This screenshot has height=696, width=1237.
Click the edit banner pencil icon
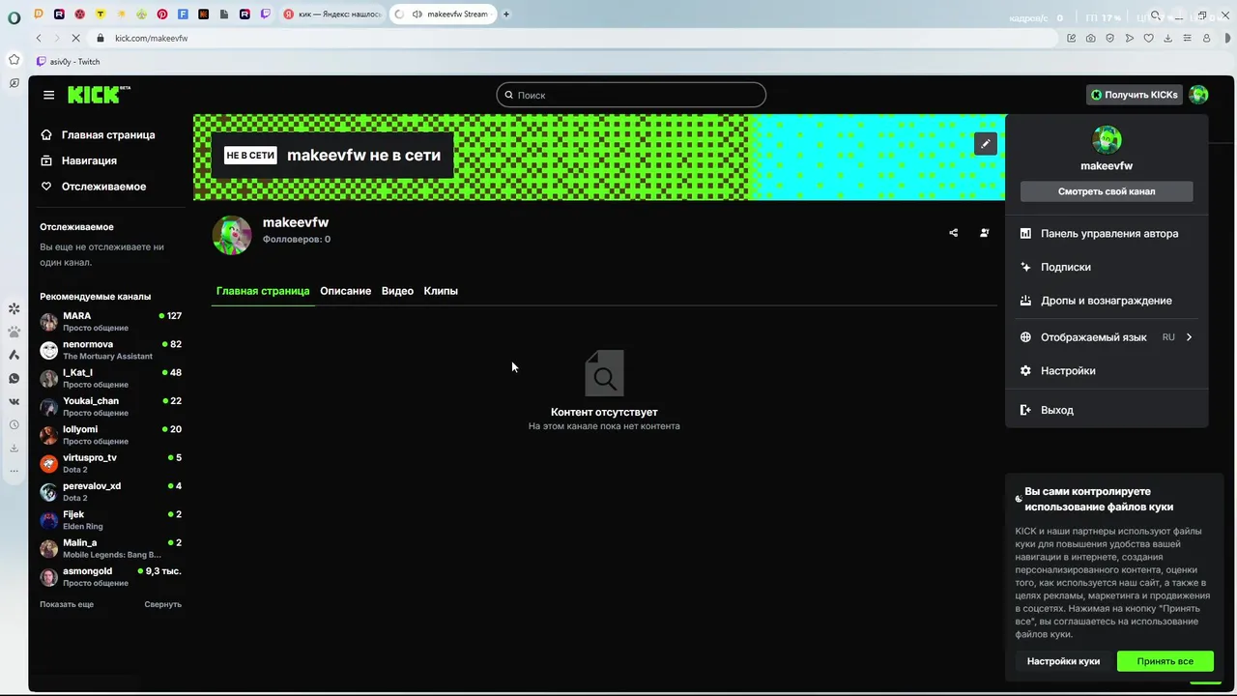(x=985, y=144)
